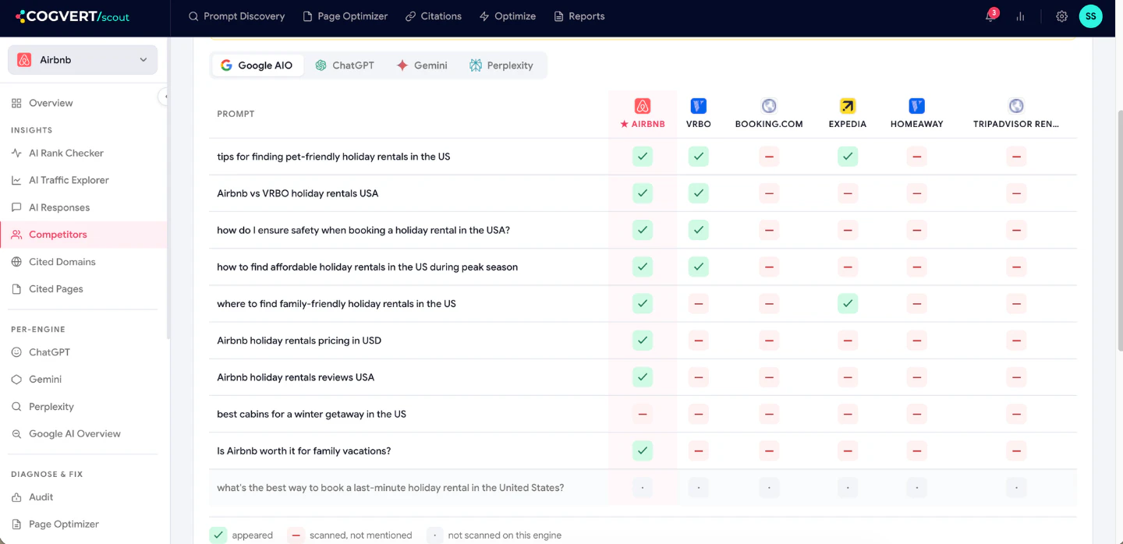The image size is (1123, 544).
Task: Open ChatGPT under Per-Engine in sidebar
Action: pos(83,352)
